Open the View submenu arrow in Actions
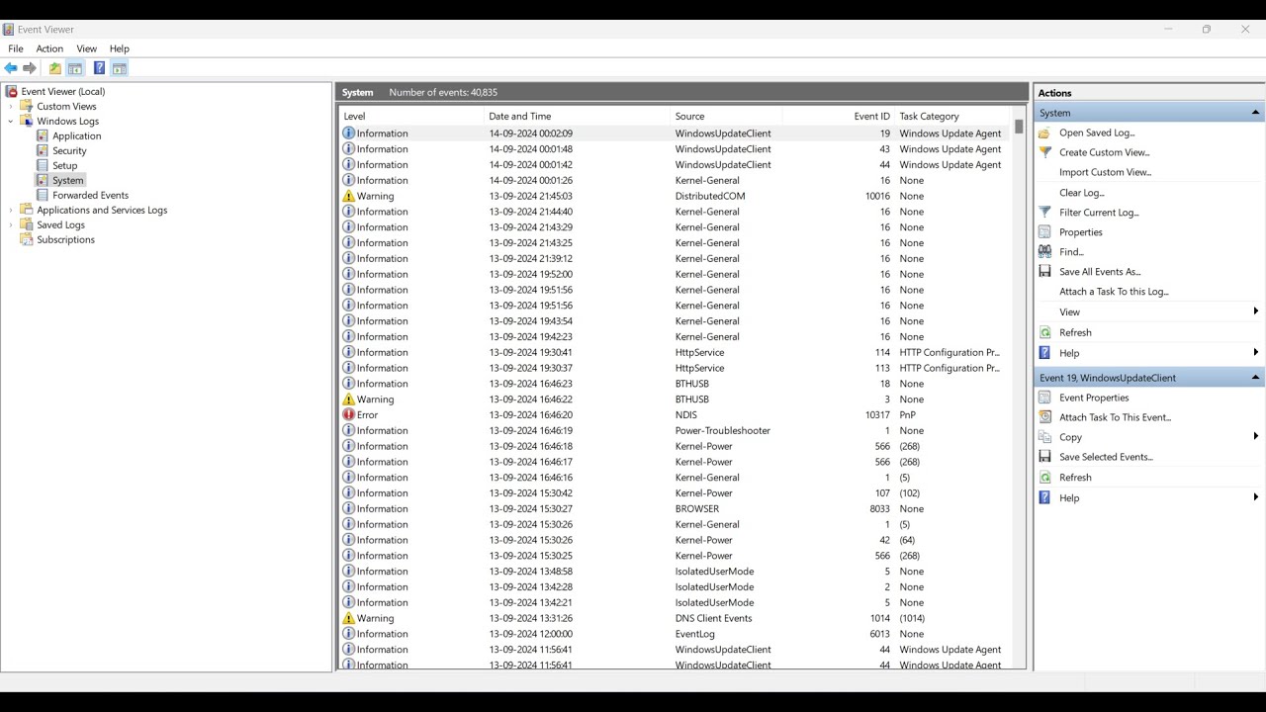 [1255, 311]
